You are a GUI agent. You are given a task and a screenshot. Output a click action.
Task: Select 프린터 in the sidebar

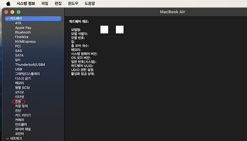click(x=19, y=134)
